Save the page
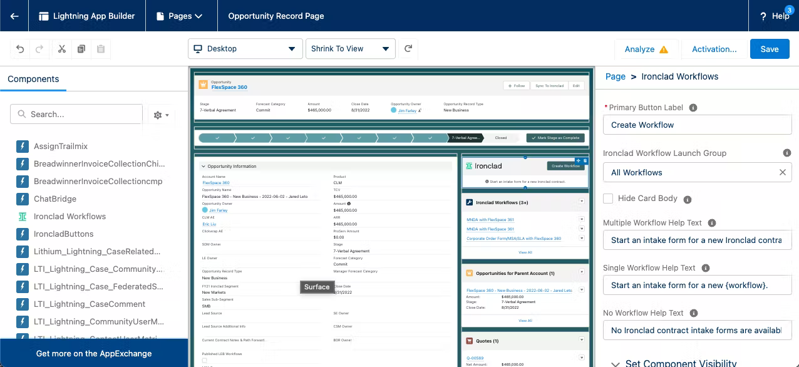The height and width of the screenshot is (367, 799). click(770, 49)
